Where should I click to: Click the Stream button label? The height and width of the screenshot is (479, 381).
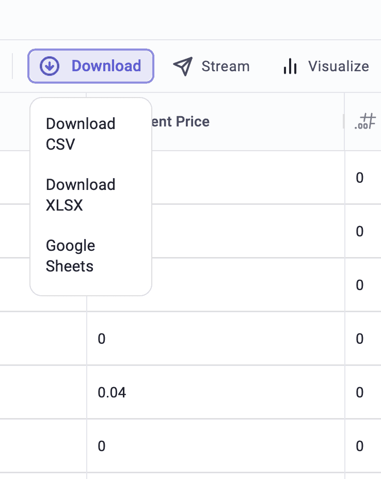pos(226,66)
